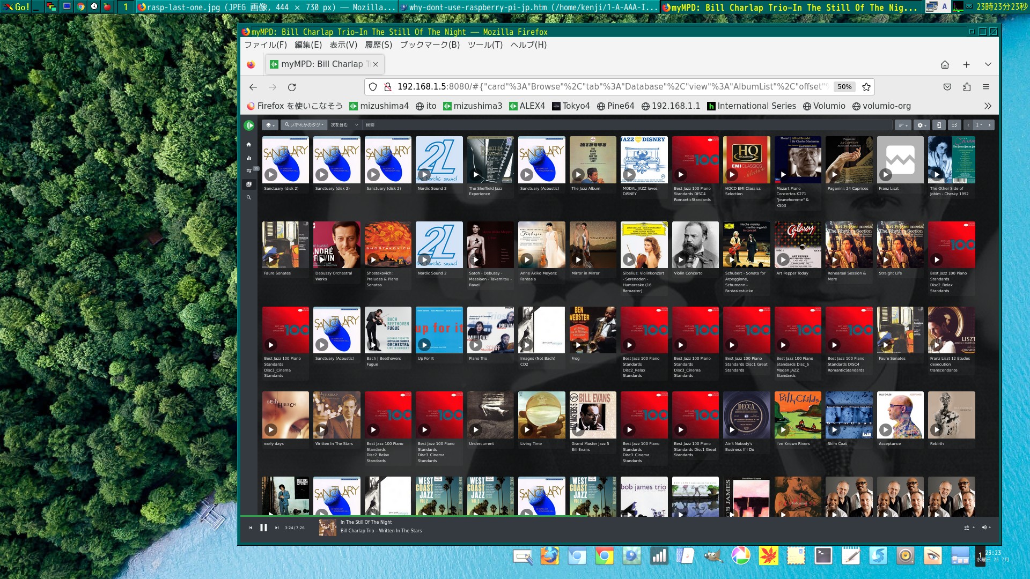
Task: Open the ブックマーク(B) menu
Action: [x=430, y=45]
